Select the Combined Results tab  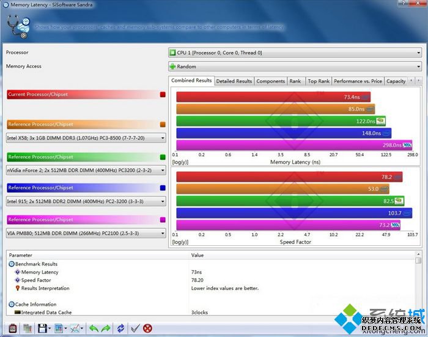[191, 81]
